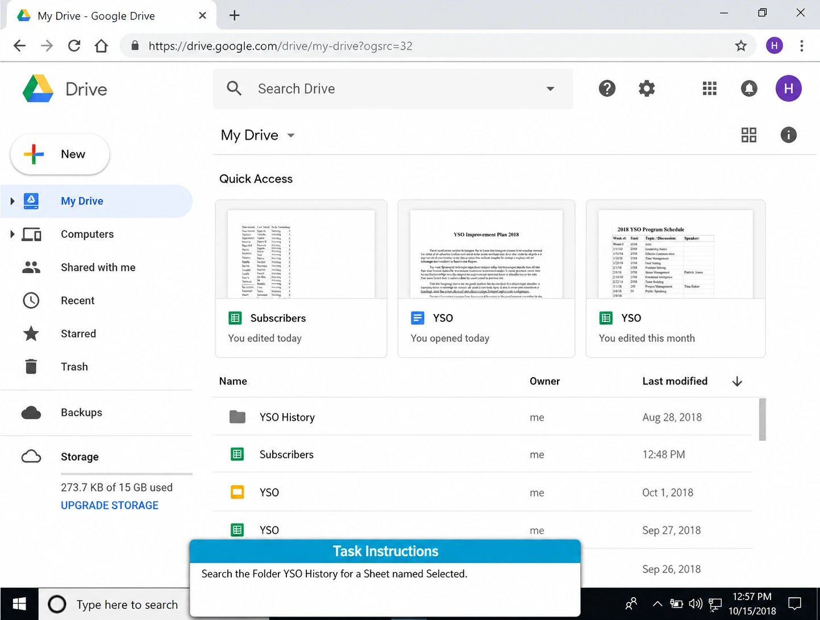Click the Owner column header

(544, 381)
